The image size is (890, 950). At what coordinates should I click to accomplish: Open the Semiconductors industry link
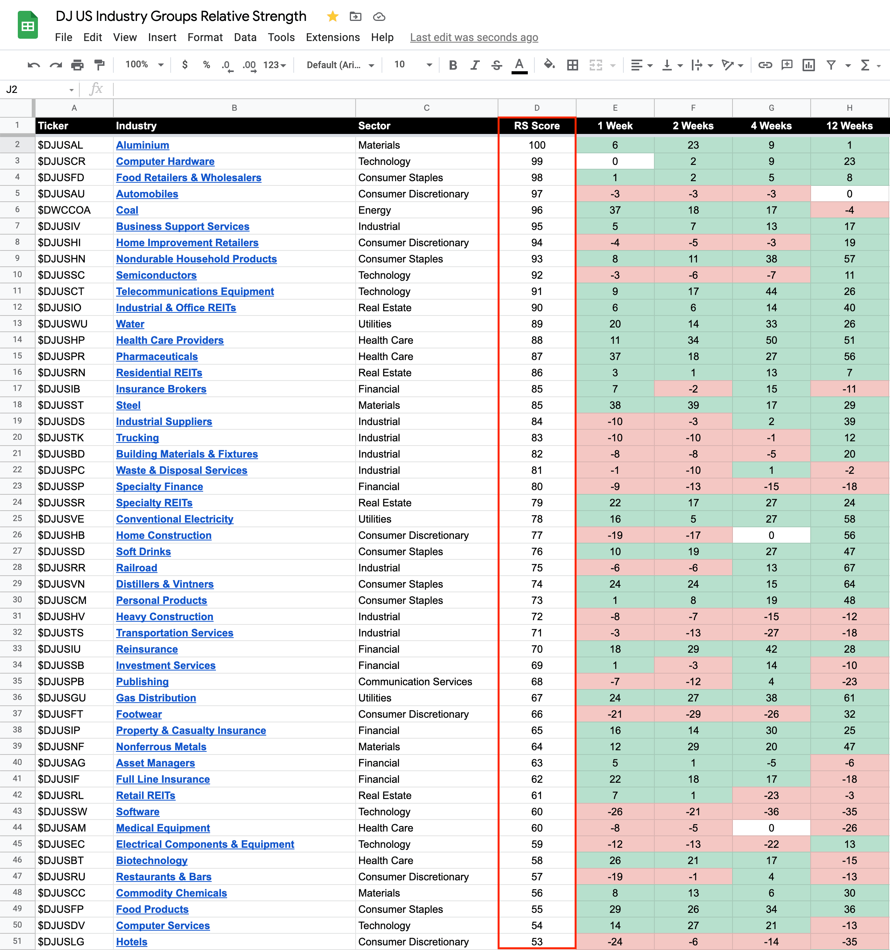156,275
